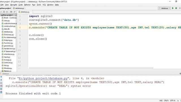Open the Tools menu
This screenshot has width=181, height=102.
[39, 5]
